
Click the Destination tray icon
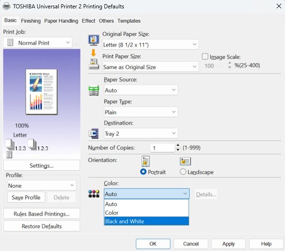click(94, 133)
